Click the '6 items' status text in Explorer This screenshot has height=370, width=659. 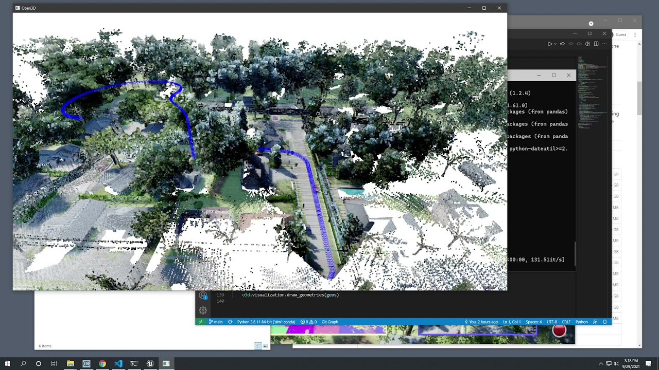coord(45,346)
